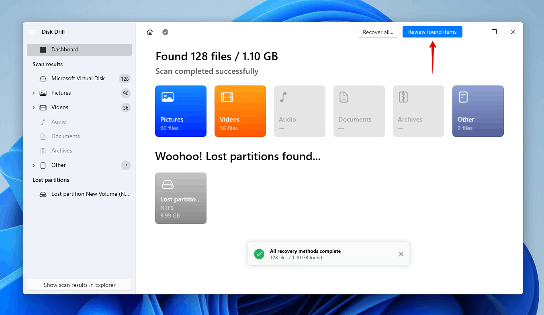Screen dimensions: 544x315
Task: Open the grey Audio category card
Action: [300, 111]
